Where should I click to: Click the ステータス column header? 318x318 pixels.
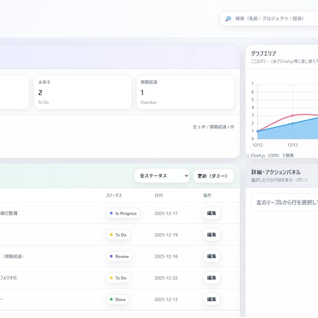pyautogui.click(x=114, y=195)
